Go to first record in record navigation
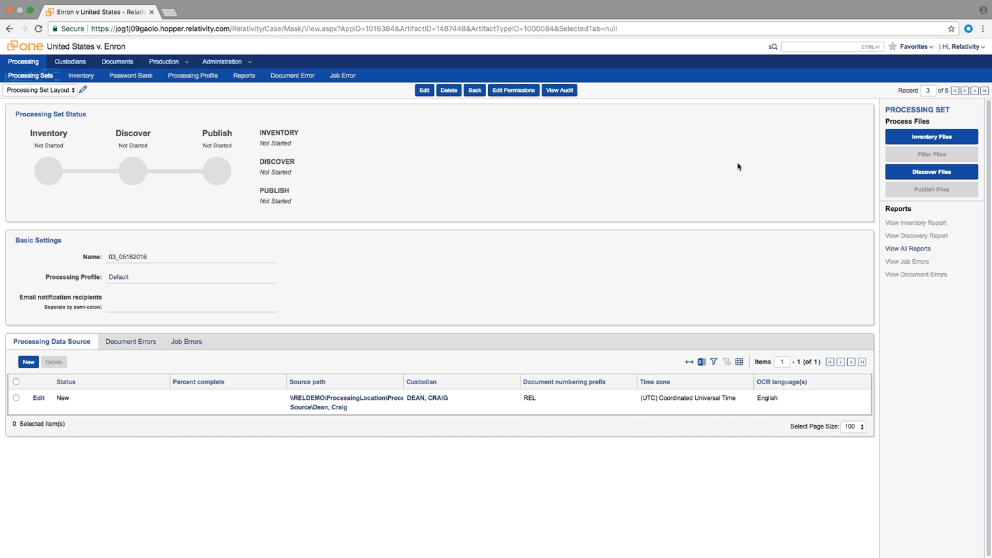This screenshot has height=558, width=992. point(955,91)
